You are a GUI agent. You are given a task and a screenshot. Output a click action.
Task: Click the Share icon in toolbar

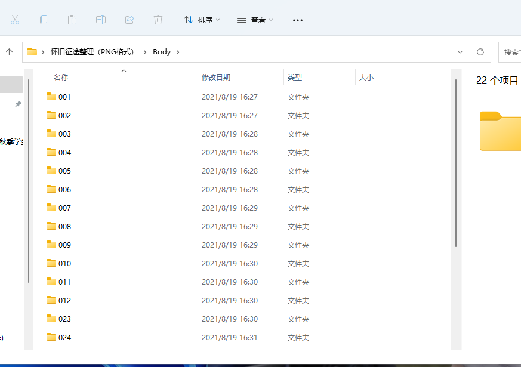pos(130,20)
